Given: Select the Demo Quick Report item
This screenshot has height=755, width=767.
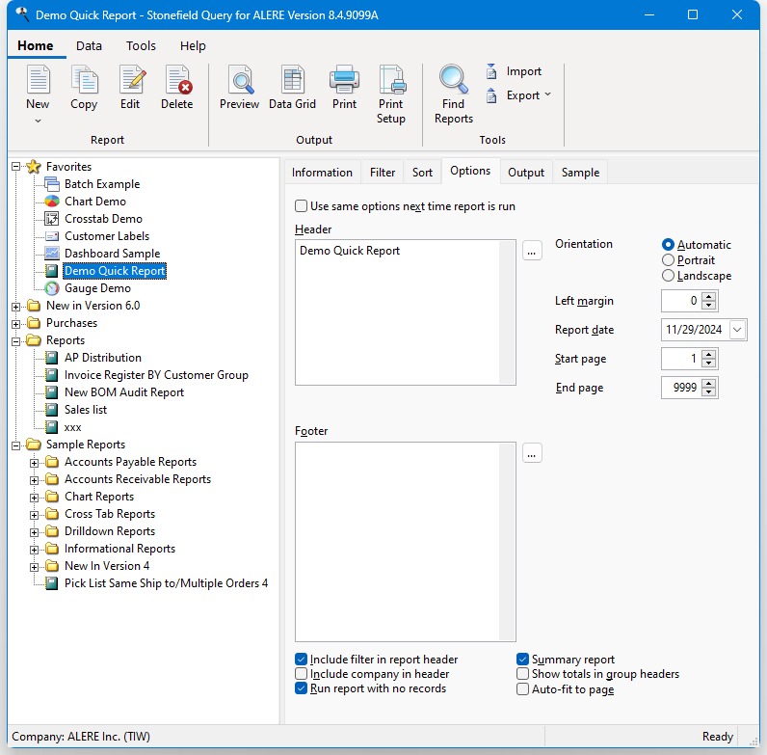Looking at the screenshot, I should pyautogui.click(x=115, y=271).
